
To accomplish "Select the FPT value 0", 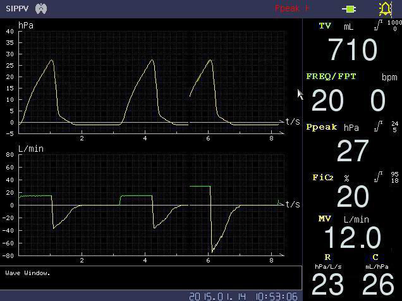I will coord(378,101).
